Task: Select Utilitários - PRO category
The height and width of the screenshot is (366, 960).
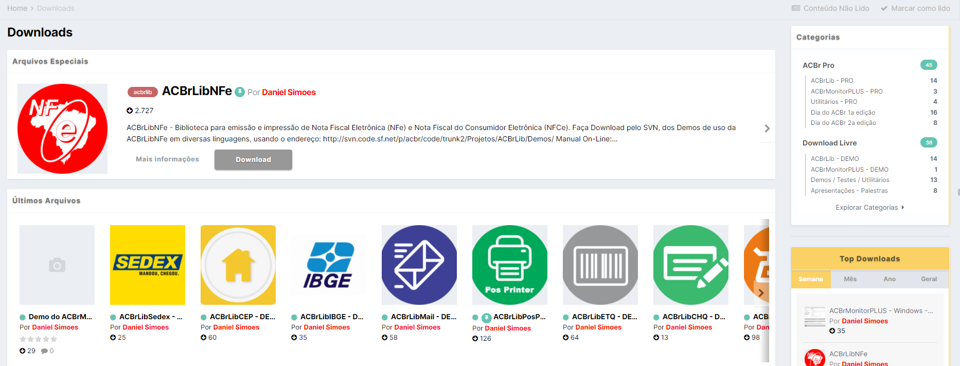Action: 834,102
